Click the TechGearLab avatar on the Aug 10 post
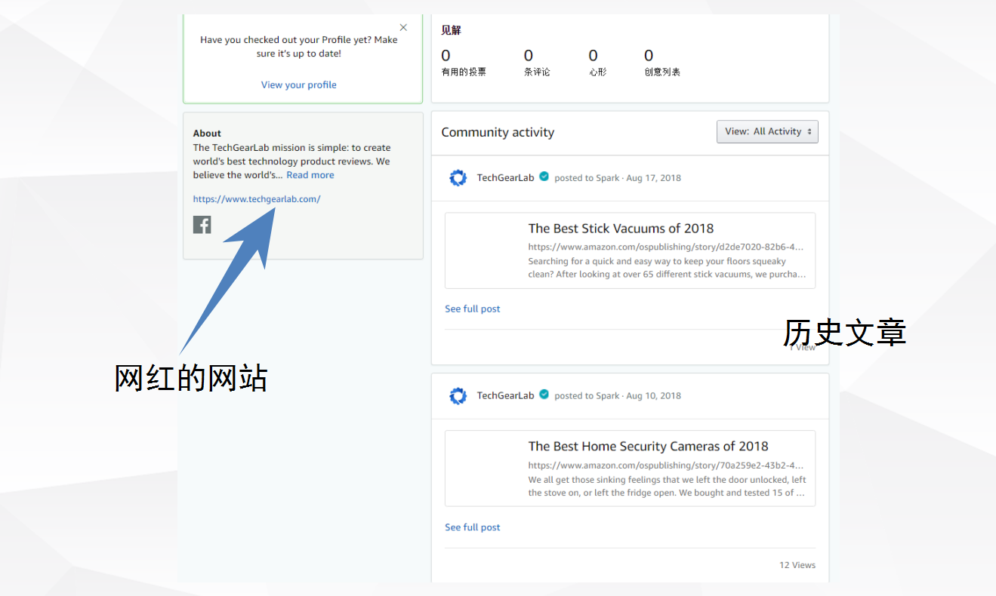Viewport: 996px width, 596px height. (x=458, y=395)
